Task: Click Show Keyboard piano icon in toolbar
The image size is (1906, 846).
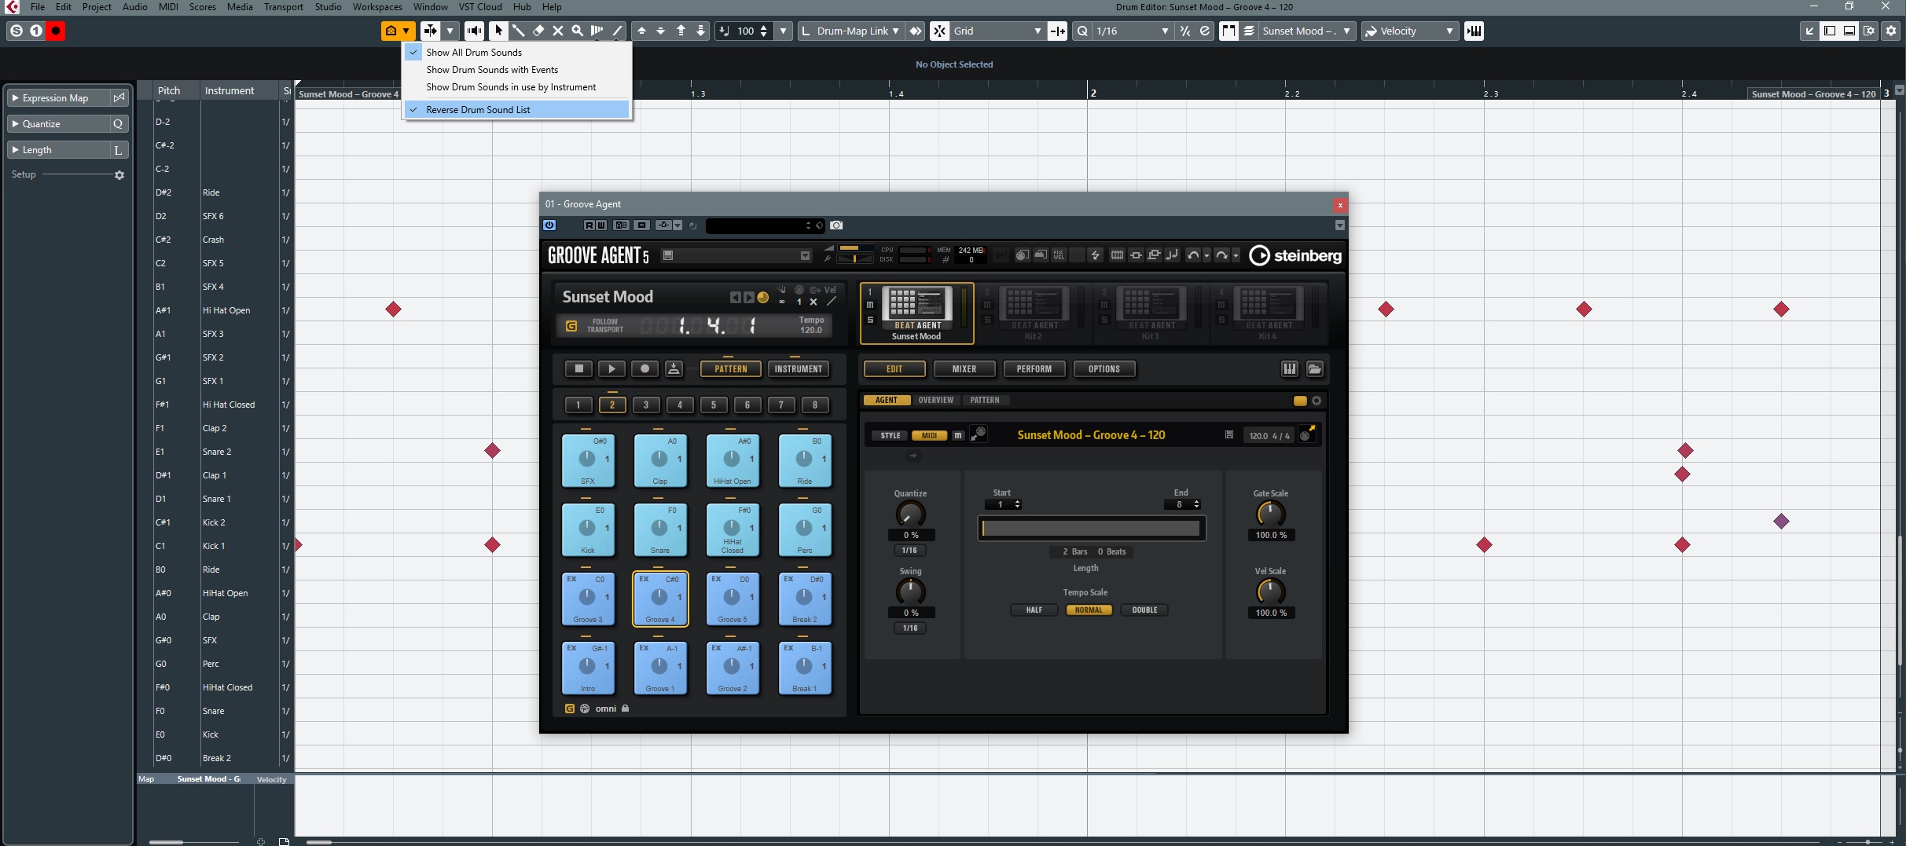Action: 1474,31
